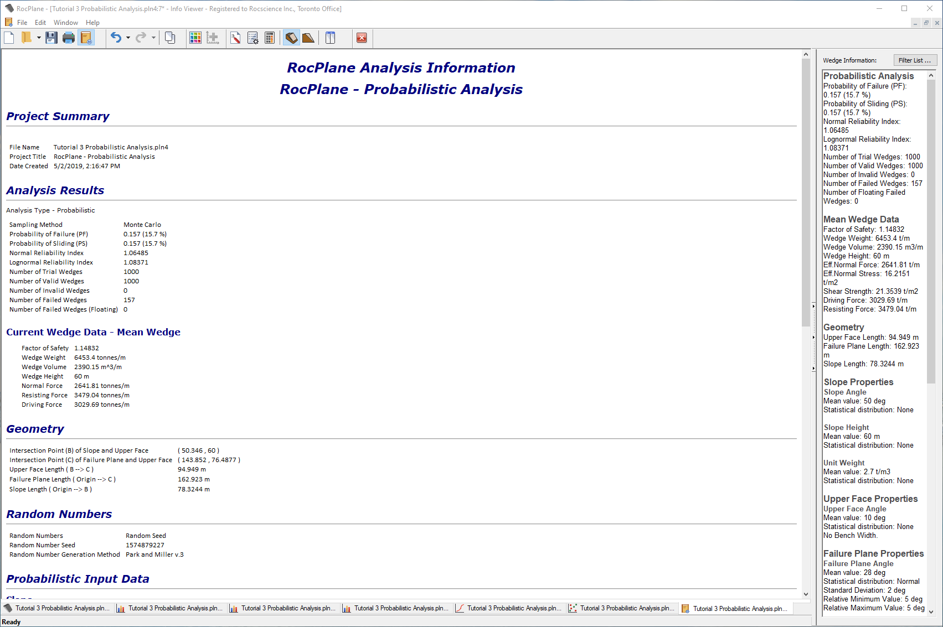This screenshot has width=943, height=627.
Task: Click the 'Upper Face Properties' sidebar heading
Action: (x=870, y=499)
